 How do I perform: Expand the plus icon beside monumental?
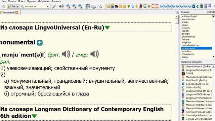click(x=40, y=43)
